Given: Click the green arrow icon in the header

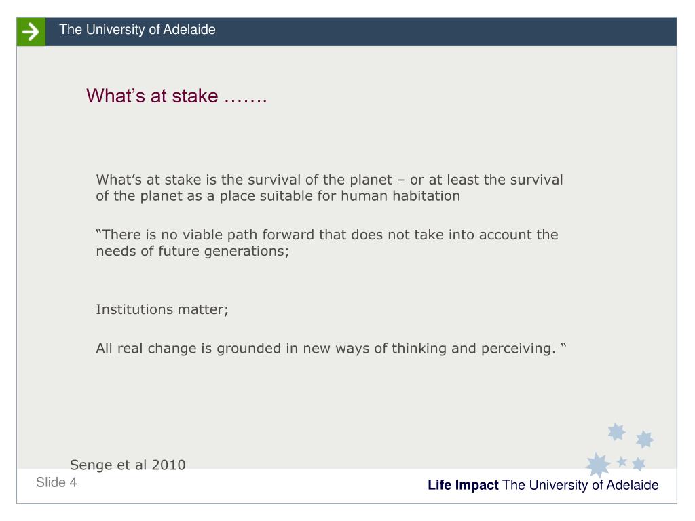Looking at the screenshot, I should pos(31,32).
